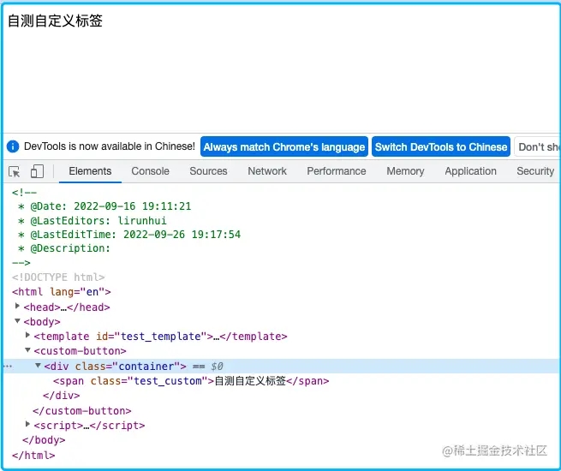Collapse the body element arrow

(17, 321)
